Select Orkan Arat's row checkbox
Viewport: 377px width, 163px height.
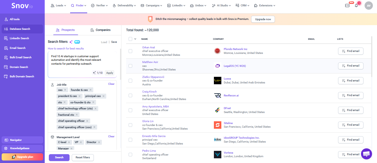coord(130,51)
